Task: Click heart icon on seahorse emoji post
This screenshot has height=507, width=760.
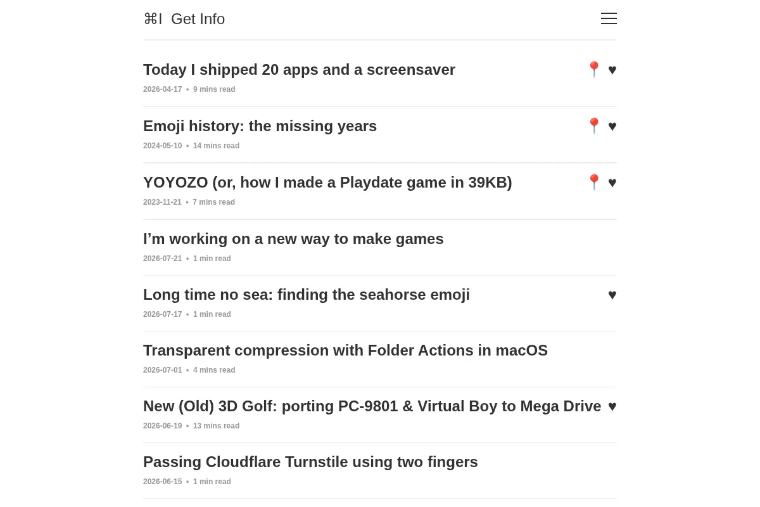Action: 612,295
